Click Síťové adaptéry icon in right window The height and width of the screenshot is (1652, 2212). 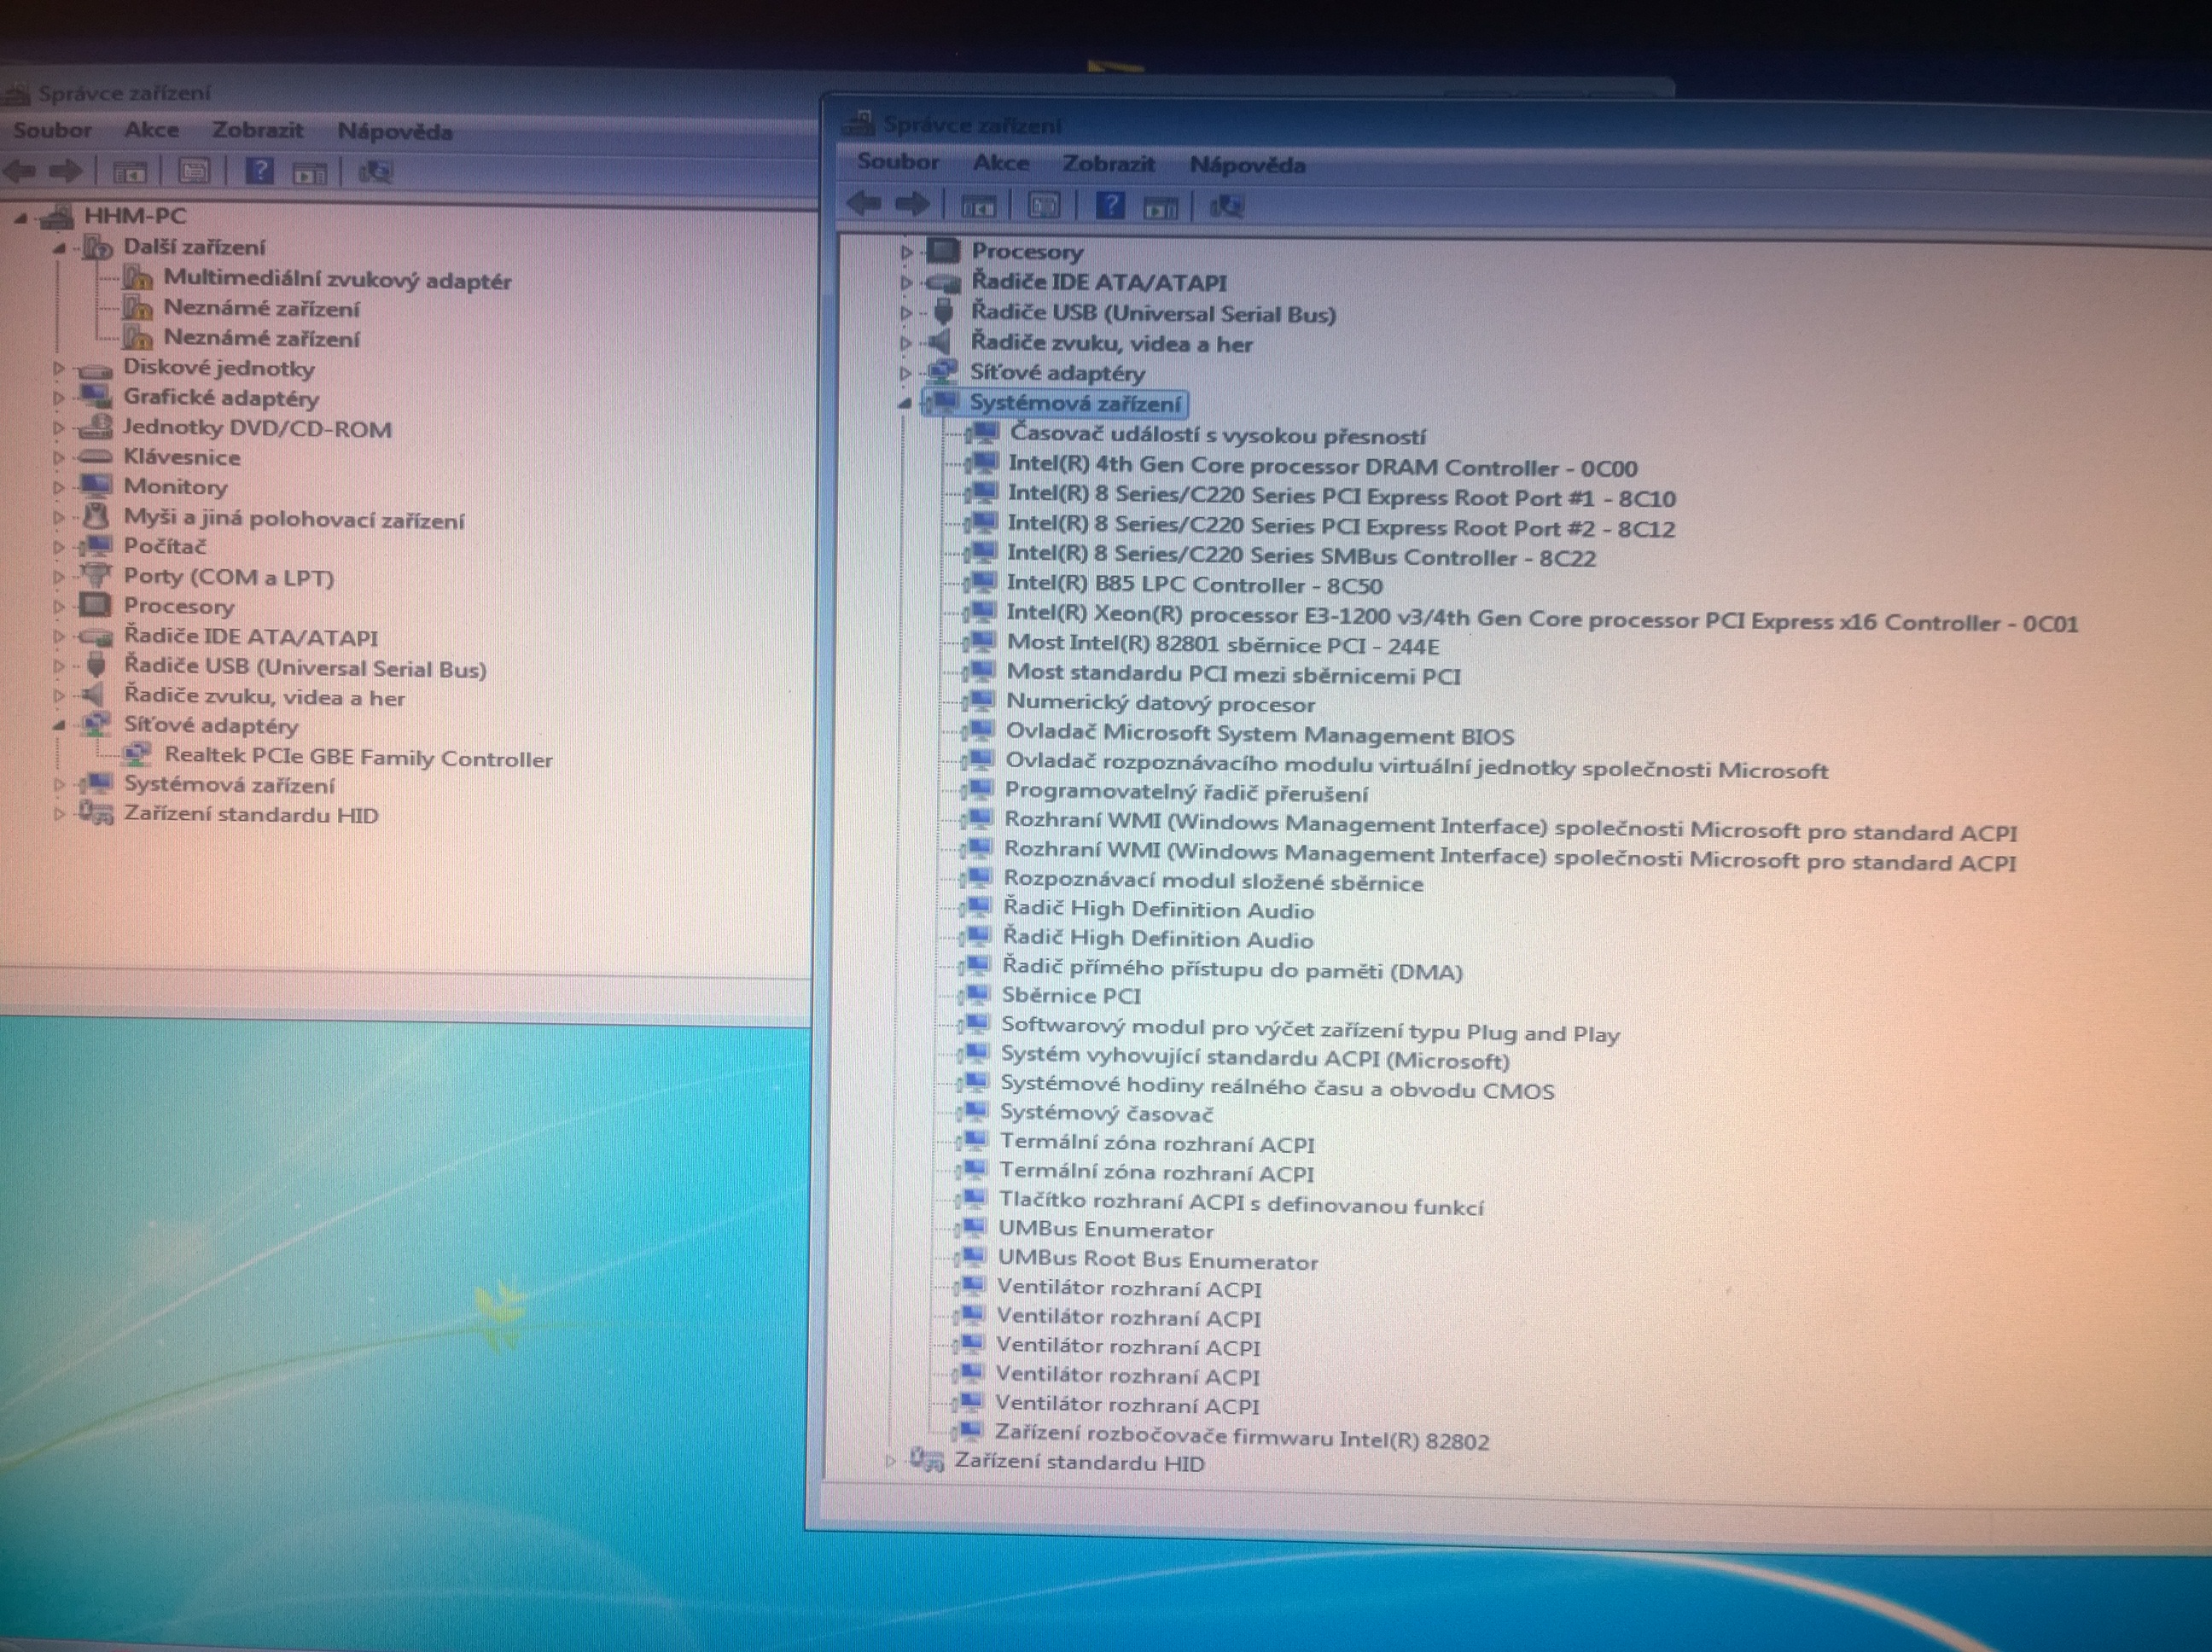coord(941,372)
